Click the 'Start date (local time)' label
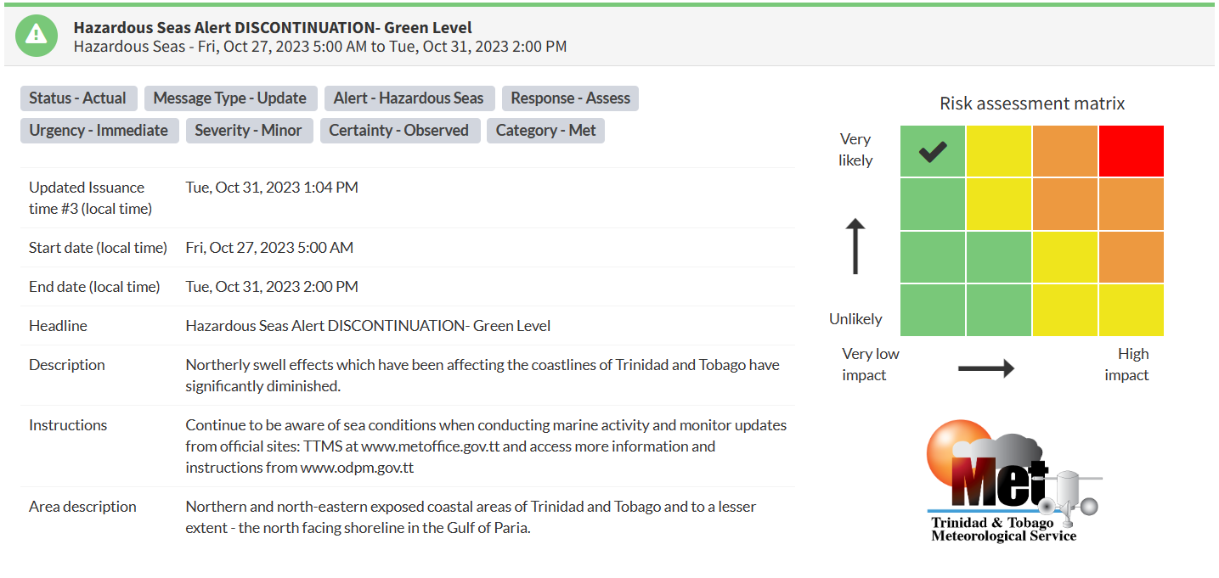Screen dimensions: 1219x578 98,248
